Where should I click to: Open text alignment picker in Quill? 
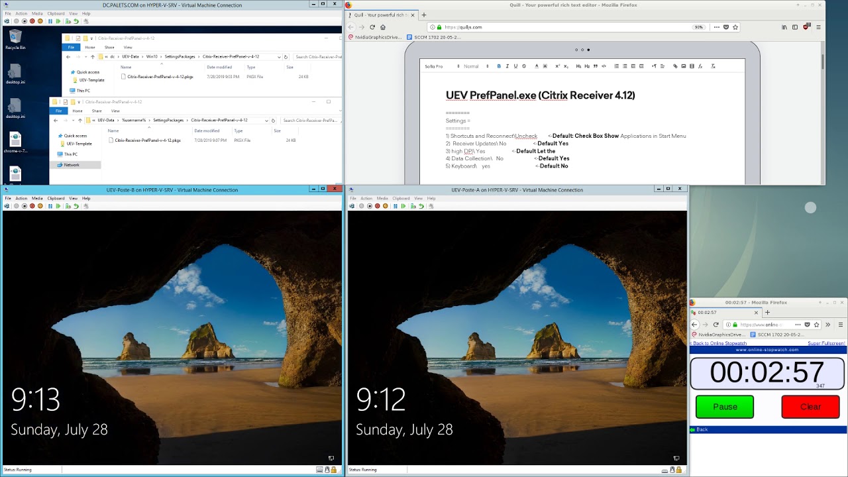[662, 66]
